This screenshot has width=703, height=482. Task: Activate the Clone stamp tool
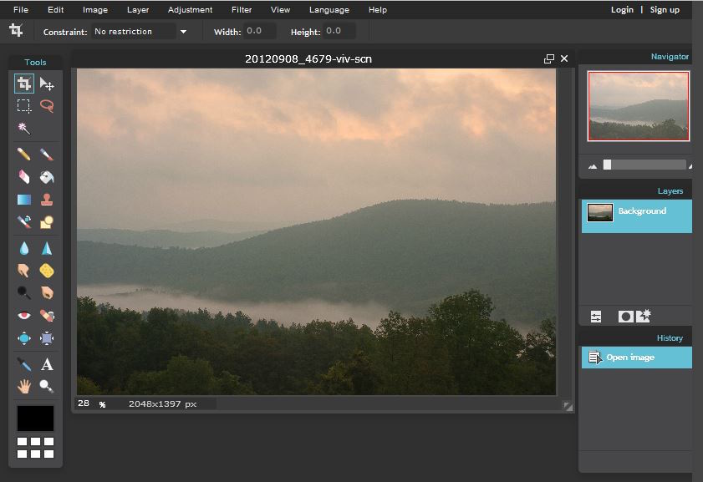pos(47,200)
